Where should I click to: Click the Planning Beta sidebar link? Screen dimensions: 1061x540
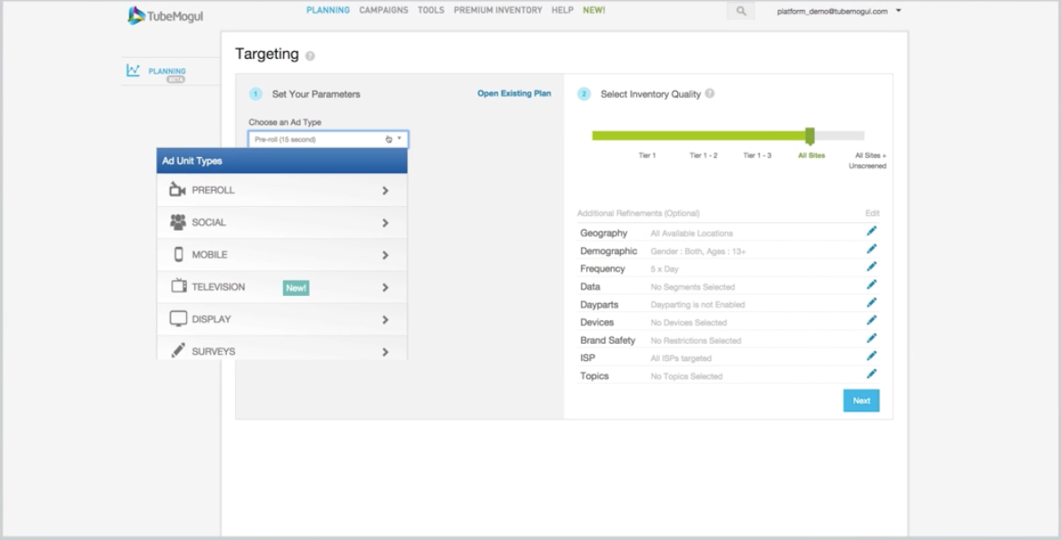(x=167, y=71)
